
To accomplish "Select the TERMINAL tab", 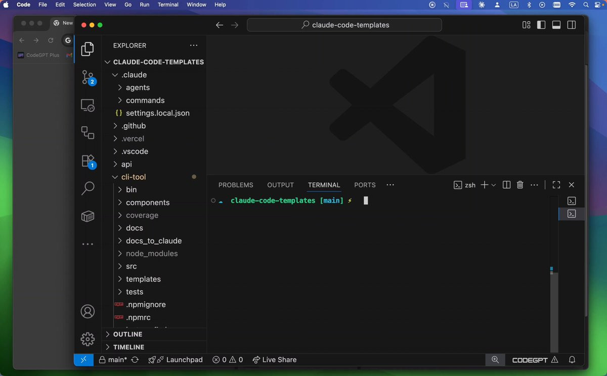I will 324,185.
